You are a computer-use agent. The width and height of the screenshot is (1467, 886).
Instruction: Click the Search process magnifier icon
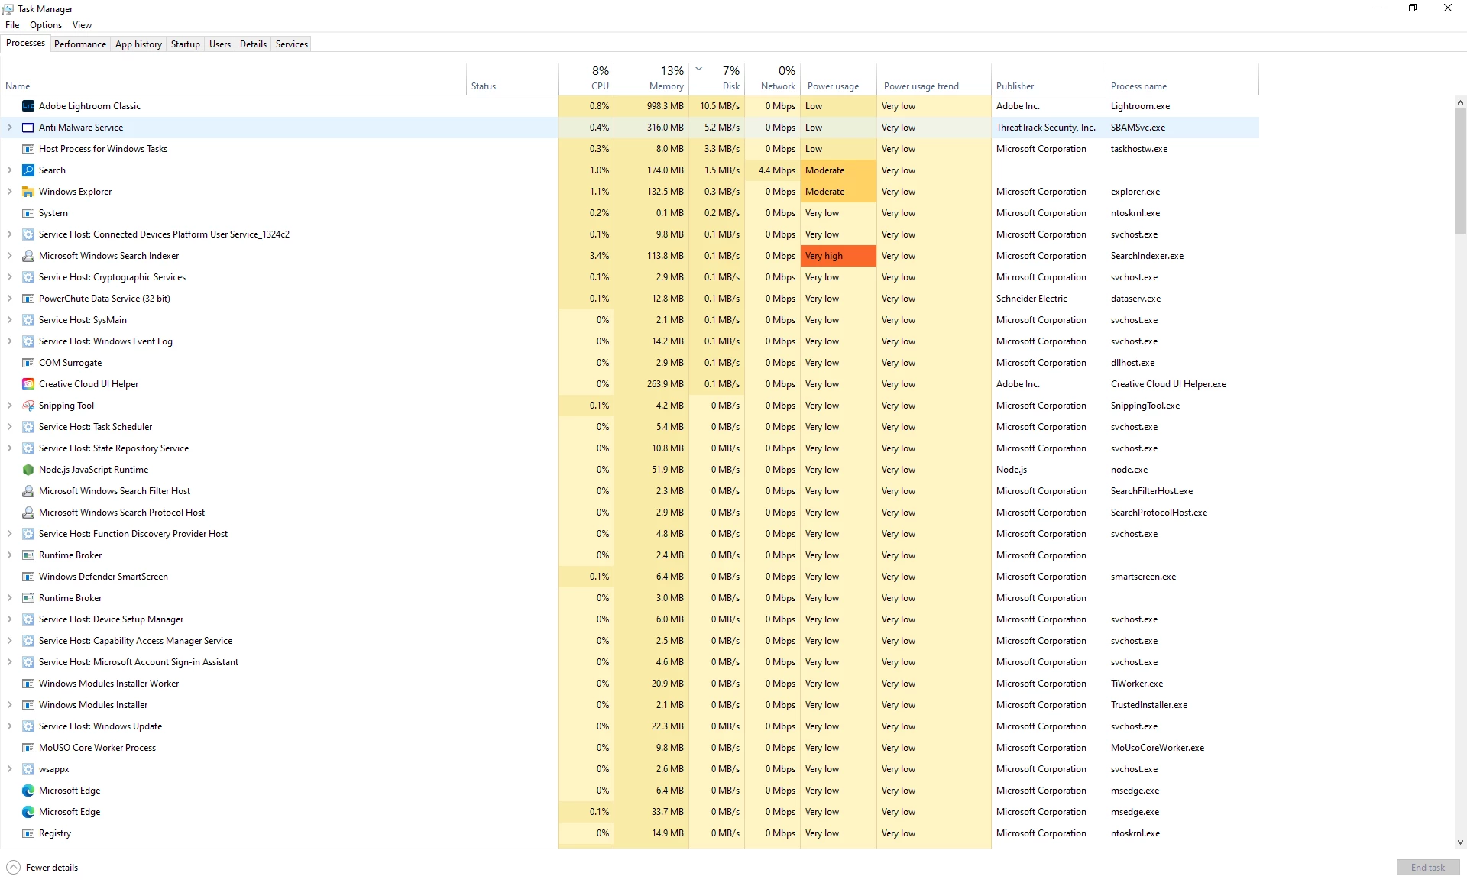pyautogui.click(x=28, y=170)
